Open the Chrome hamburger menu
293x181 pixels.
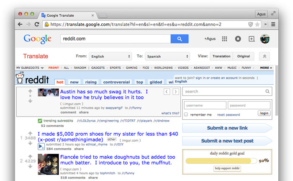pos(273,24)
